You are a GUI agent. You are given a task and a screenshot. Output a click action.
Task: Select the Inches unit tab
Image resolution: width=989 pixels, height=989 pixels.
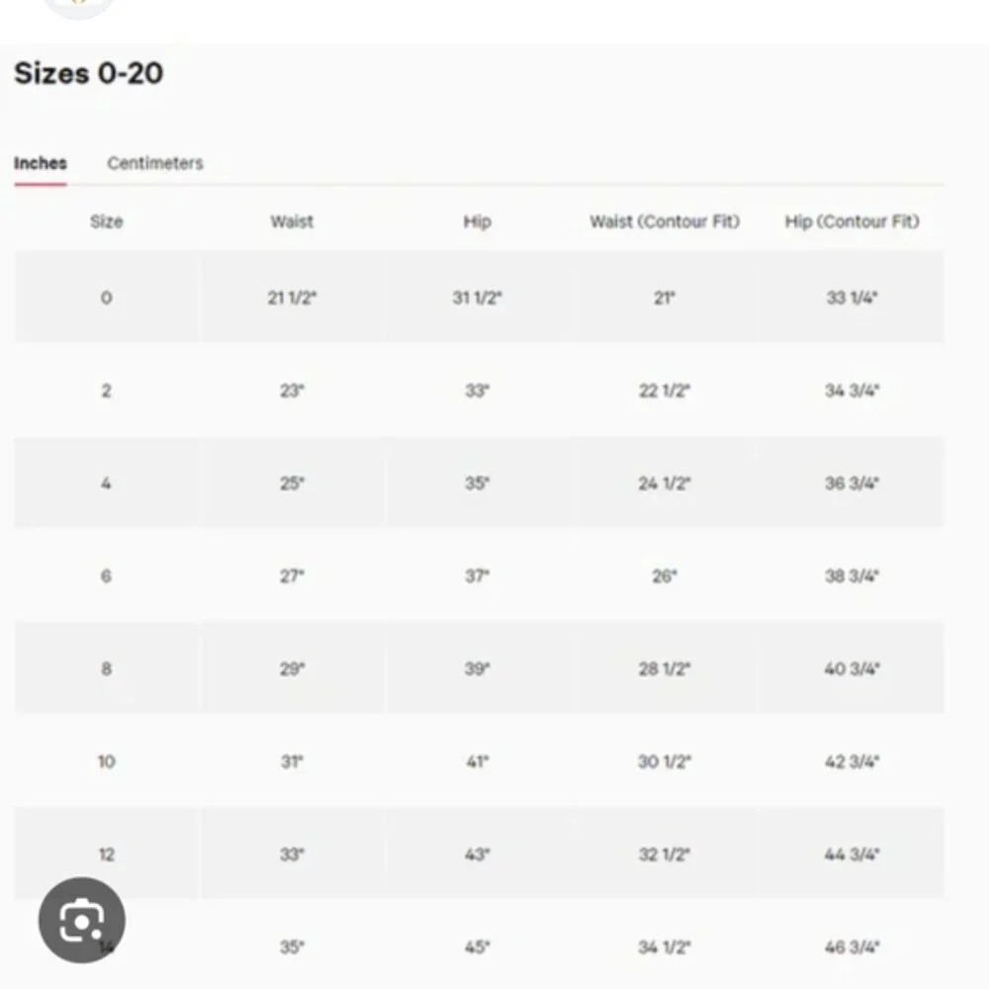pyautogui.click(x=40, y=162)
